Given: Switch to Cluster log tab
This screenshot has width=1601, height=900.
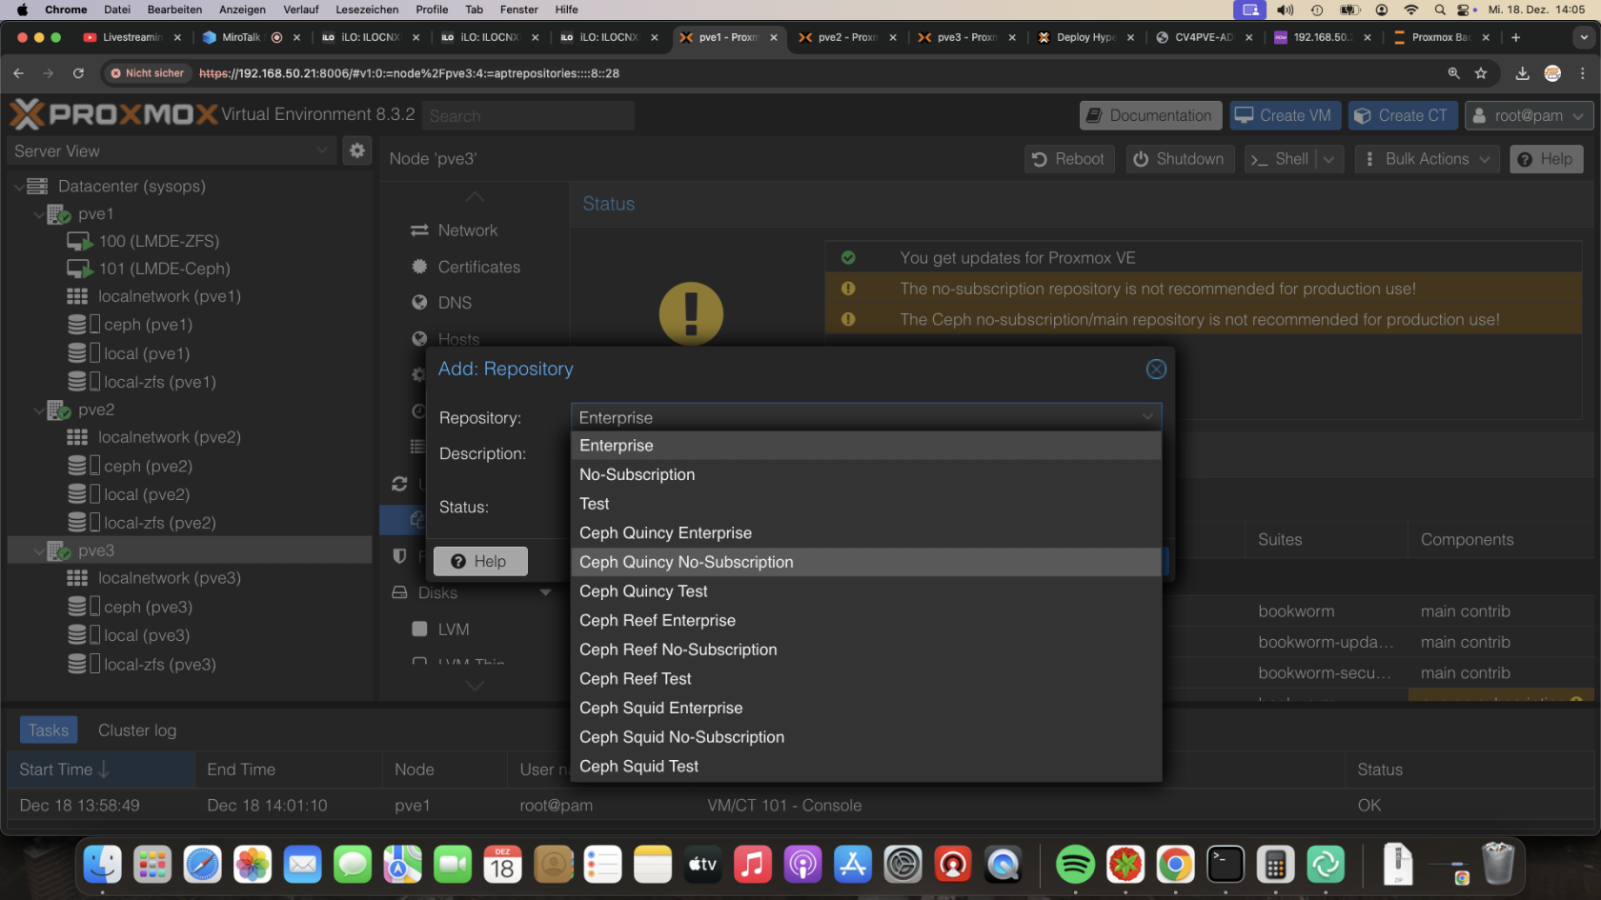Looking at the screenshot, I should (137, 730).
